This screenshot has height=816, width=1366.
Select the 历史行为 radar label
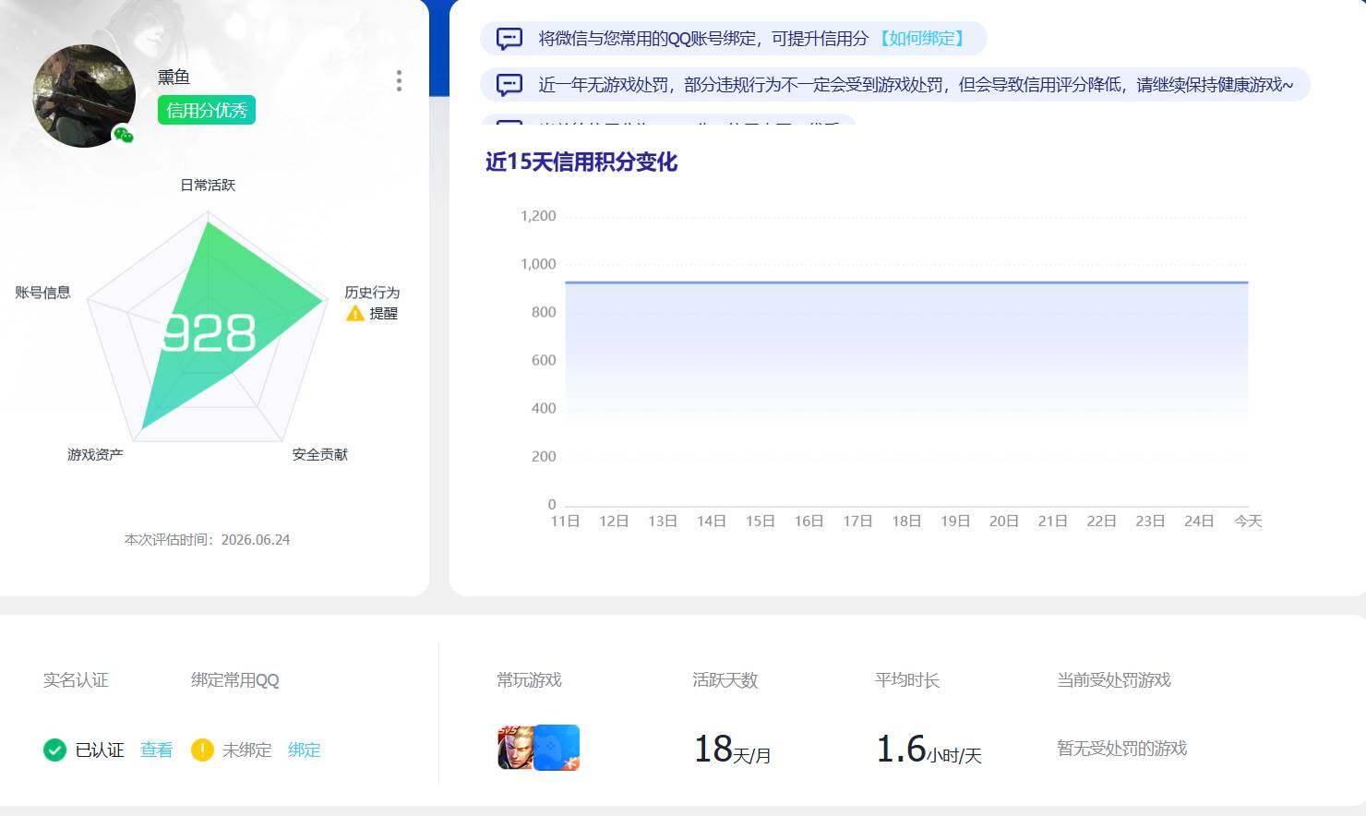click(x=372, y=293)
